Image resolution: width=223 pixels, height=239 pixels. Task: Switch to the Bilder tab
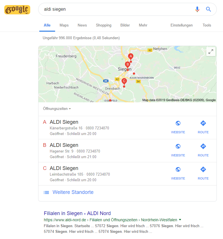click(x=125, y=25)
